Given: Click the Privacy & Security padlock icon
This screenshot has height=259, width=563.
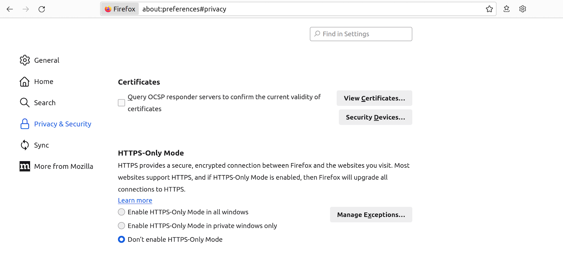Looking at the screenshot, I should point(25,123).
